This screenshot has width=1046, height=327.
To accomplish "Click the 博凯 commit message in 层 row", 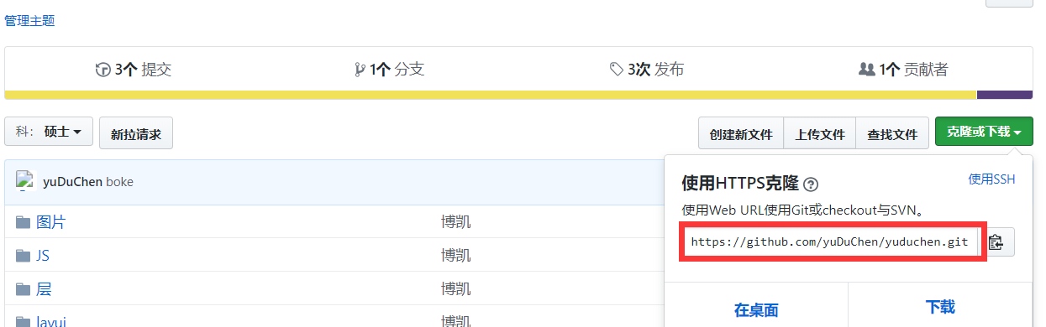I will pos(456,289).
